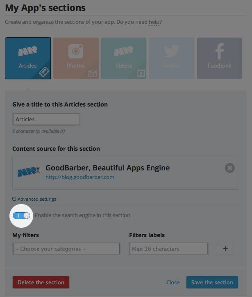Click the camera icon on Photos tile
The image size is (252, 297).
(x=93, y=73)
